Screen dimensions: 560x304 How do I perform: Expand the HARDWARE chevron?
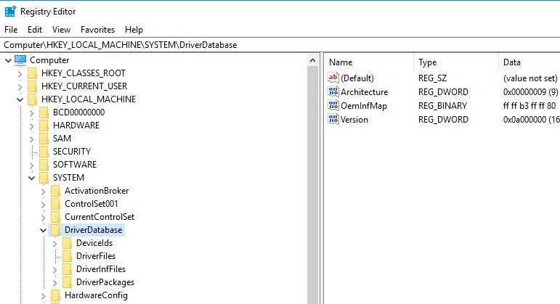(32, 126)
